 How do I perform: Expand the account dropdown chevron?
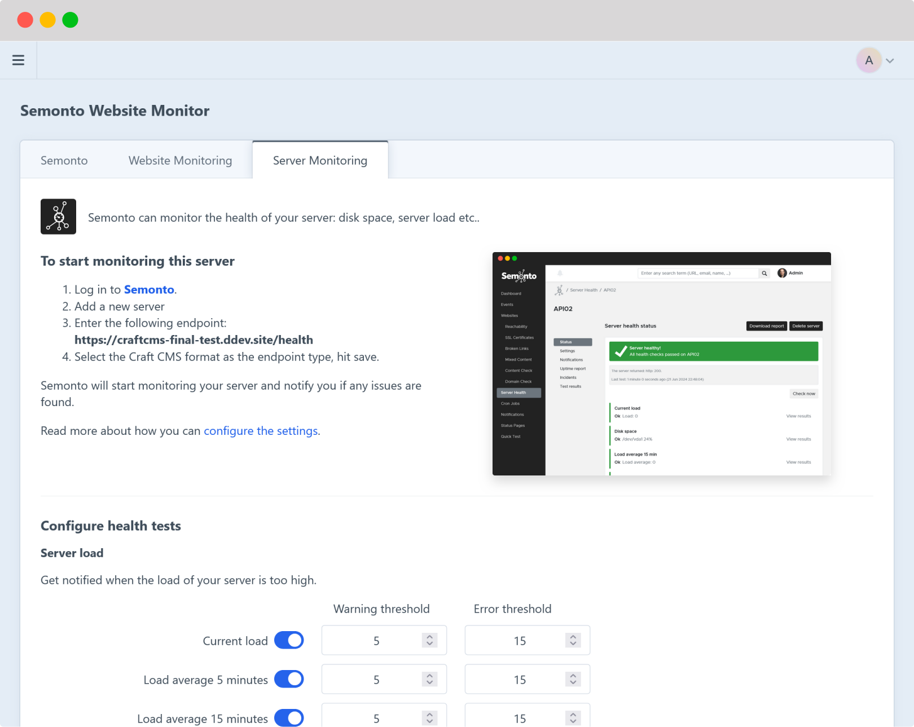point(890,60)
